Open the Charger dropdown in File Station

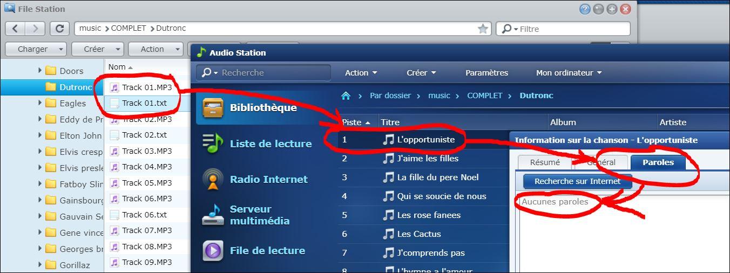[x=36, y=49]
